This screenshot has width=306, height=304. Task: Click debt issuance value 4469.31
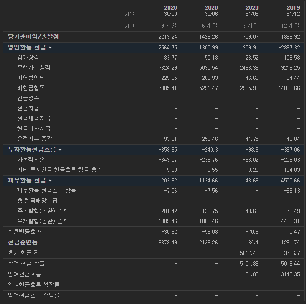click(290, 221)
